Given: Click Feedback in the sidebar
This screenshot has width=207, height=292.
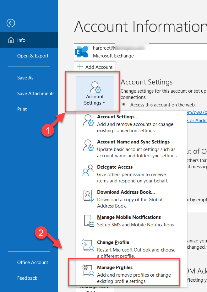Looking at the screenshot, I should pyautogui.click(x=27, y=278).
